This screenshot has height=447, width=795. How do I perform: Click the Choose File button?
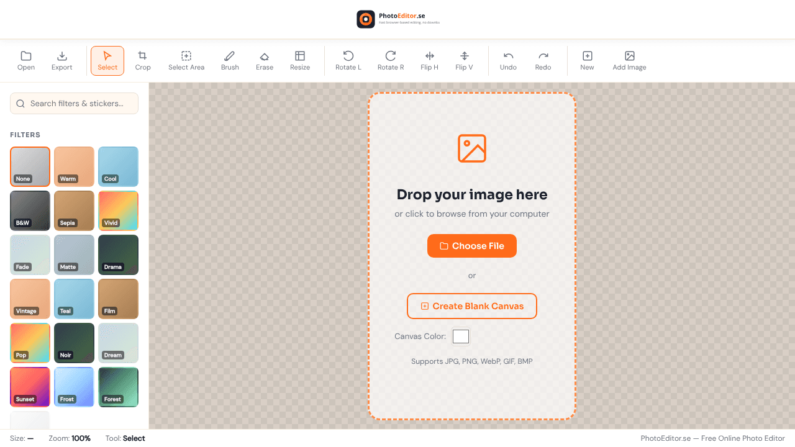click(472, 246)
